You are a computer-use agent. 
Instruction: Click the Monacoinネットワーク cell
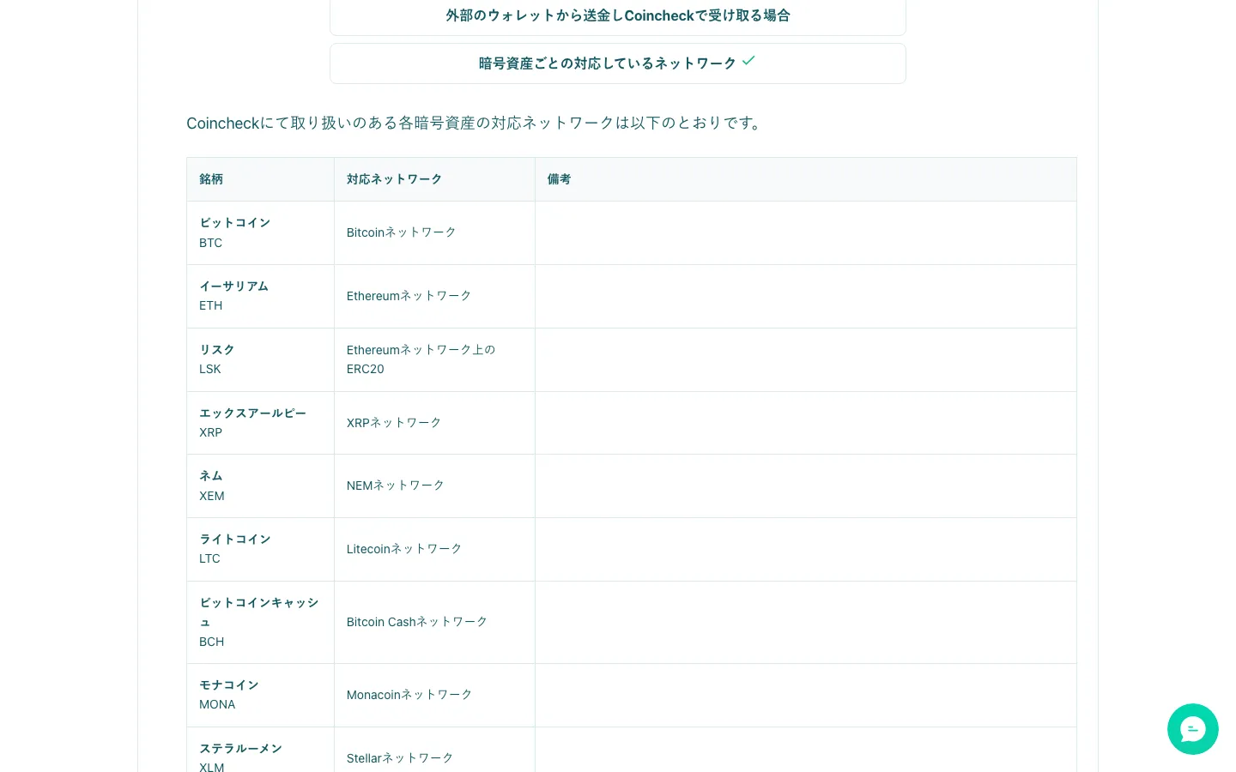(434, 695)
